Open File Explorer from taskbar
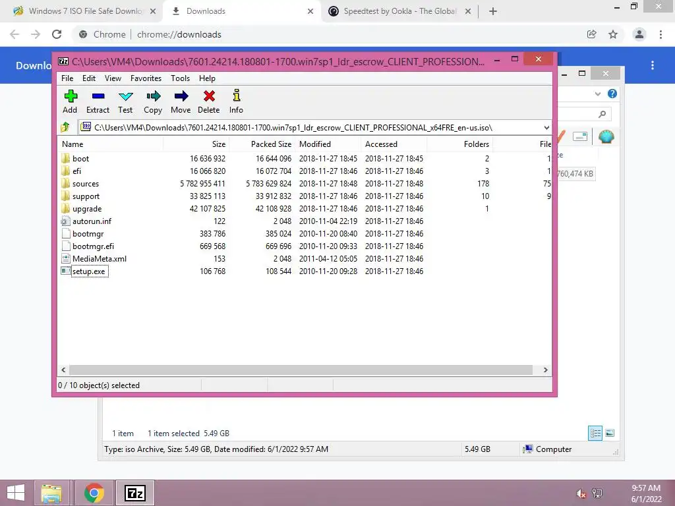 pyautogui.click(x=51, y=493)
